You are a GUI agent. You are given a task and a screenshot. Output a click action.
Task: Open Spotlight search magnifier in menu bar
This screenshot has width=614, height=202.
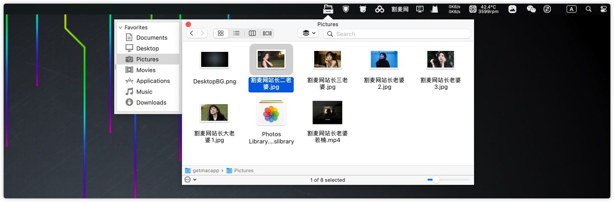pos(588,9)
